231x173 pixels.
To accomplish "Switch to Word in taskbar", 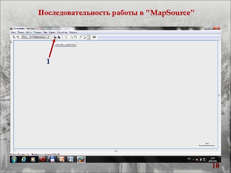I will [x=71, y=159].
